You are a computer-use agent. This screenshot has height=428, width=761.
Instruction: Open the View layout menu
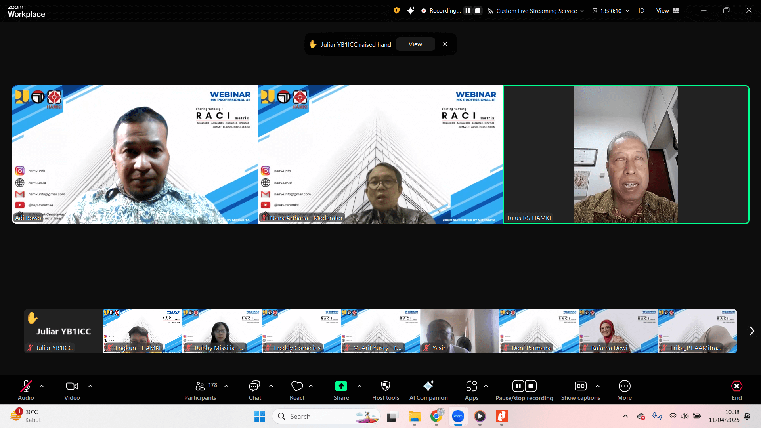pyautogui.click(x=667, y=11)
